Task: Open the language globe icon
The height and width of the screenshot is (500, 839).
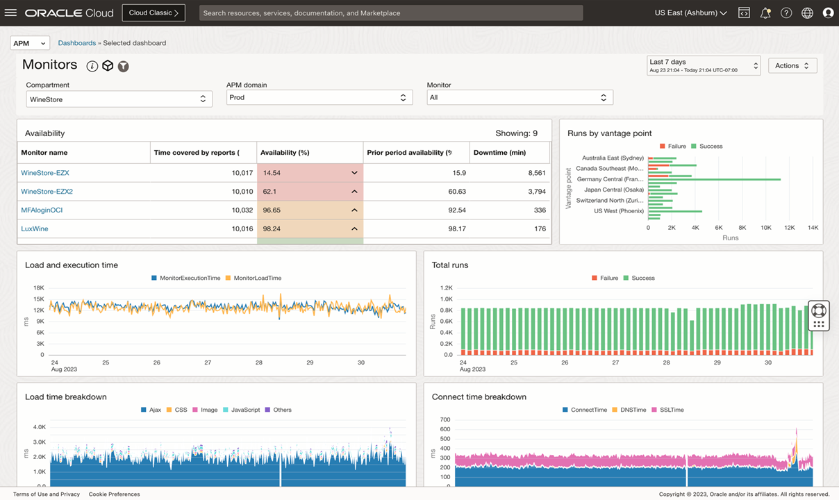Action: 806,12
